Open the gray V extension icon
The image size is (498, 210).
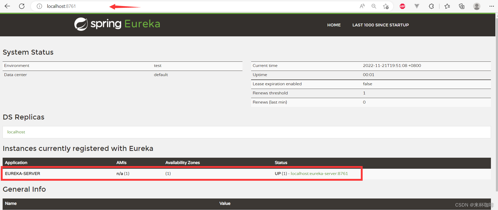(x=417, y=6)
